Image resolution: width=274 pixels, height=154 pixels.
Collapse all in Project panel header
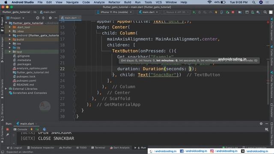(43, 18)
